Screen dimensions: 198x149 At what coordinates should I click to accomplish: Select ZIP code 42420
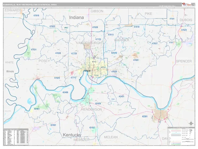98,103
